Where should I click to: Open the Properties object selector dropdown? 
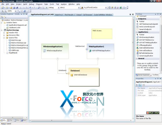161,82
